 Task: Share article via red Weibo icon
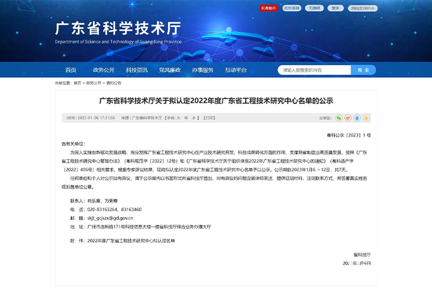(x=348, y=117)
